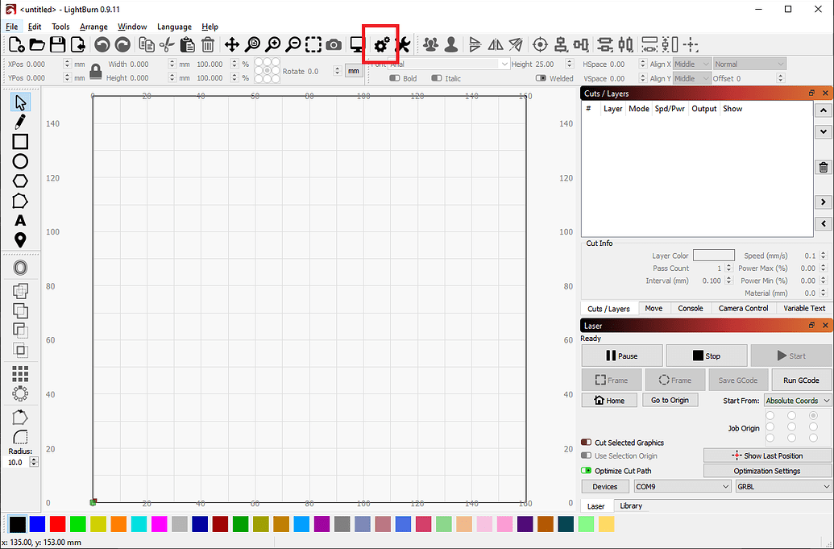The width and height of the screenshot is (834, 549).
Task: Select the Ellipse drawing tool
Action: [19, 161]
